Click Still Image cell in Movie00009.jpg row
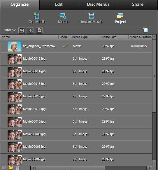 pyautogui.click(x=80, y=134)
